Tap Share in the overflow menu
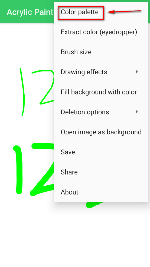 tap(101, 172)
